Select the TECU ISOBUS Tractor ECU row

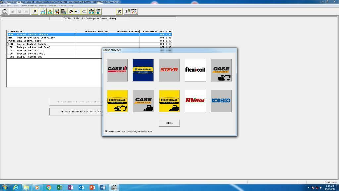coord(55,57)
